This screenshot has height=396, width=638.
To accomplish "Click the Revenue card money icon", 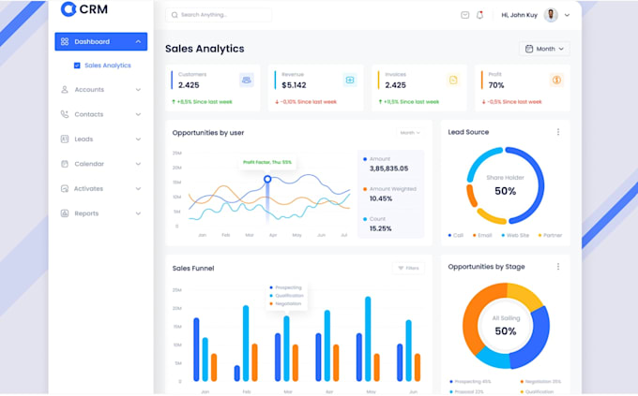I will [350, 80].
